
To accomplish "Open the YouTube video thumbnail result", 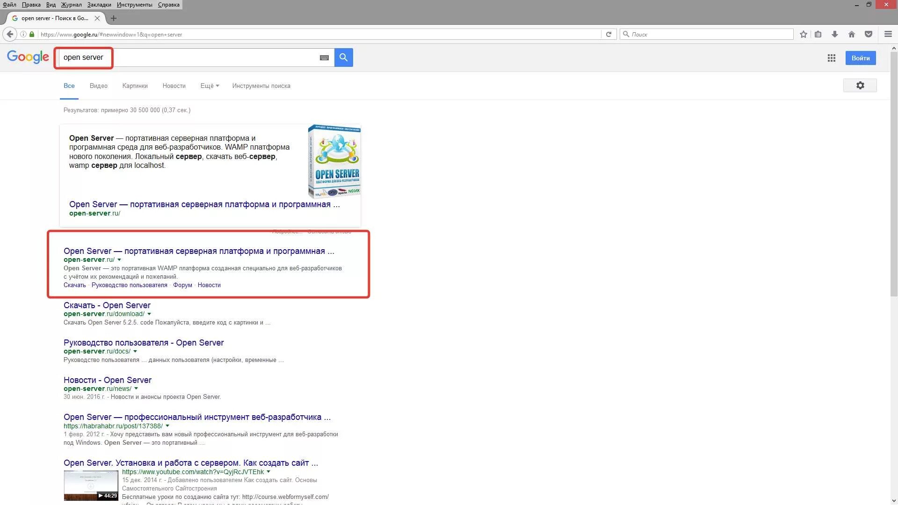I will [91, 485].
